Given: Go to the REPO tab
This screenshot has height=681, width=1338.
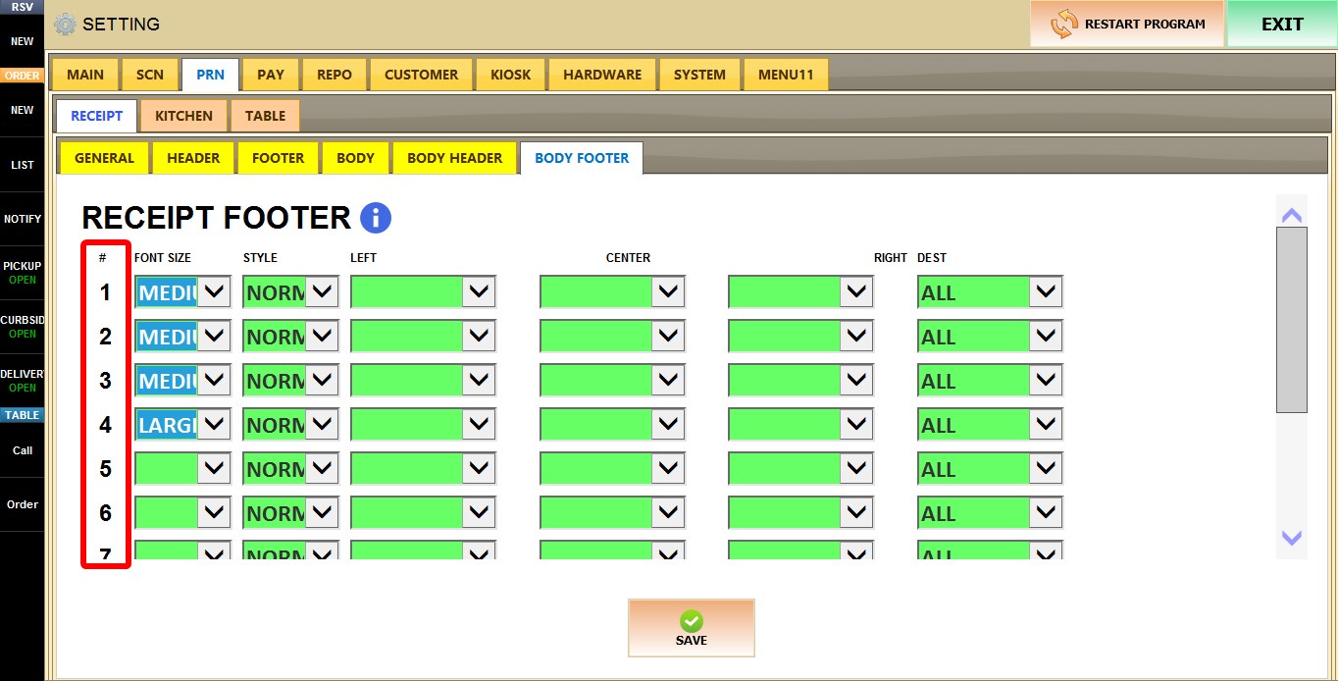Looking at the screenshot, I should [x=334, y=75].
